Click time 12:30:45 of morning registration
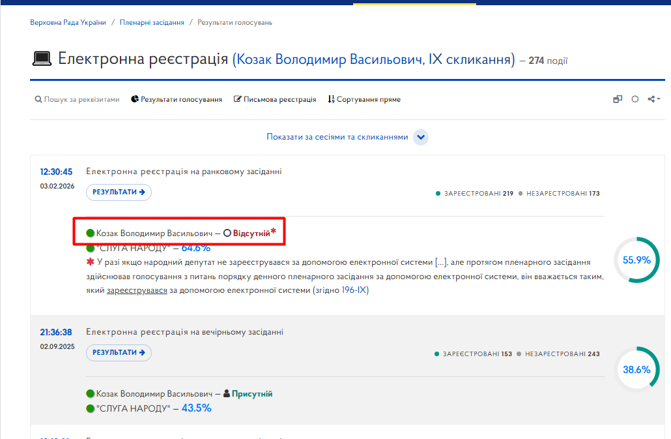This screenshot has height=439, width=671. 56,172
